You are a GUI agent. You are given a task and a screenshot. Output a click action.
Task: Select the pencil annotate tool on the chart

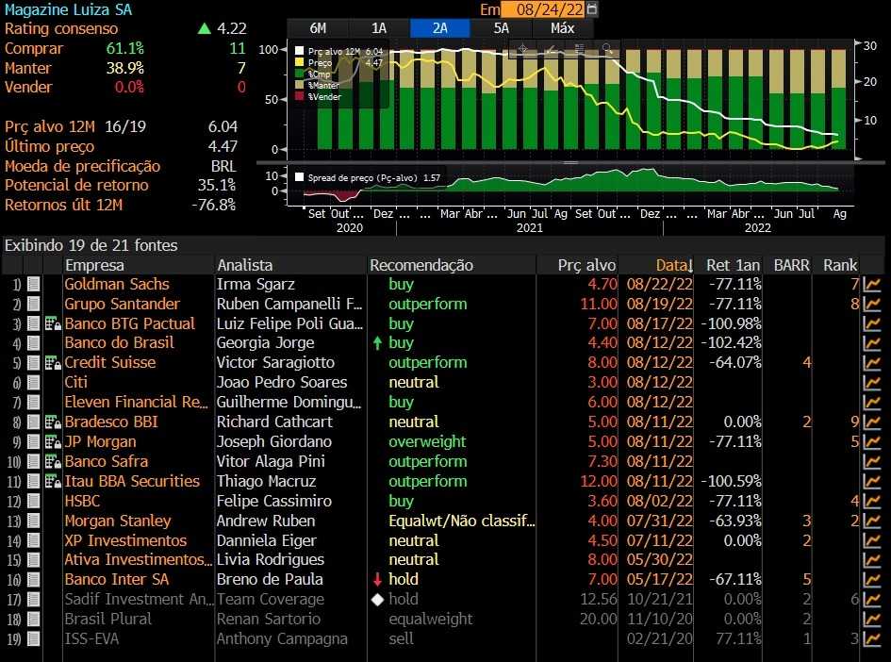click(x=551, y=49)
